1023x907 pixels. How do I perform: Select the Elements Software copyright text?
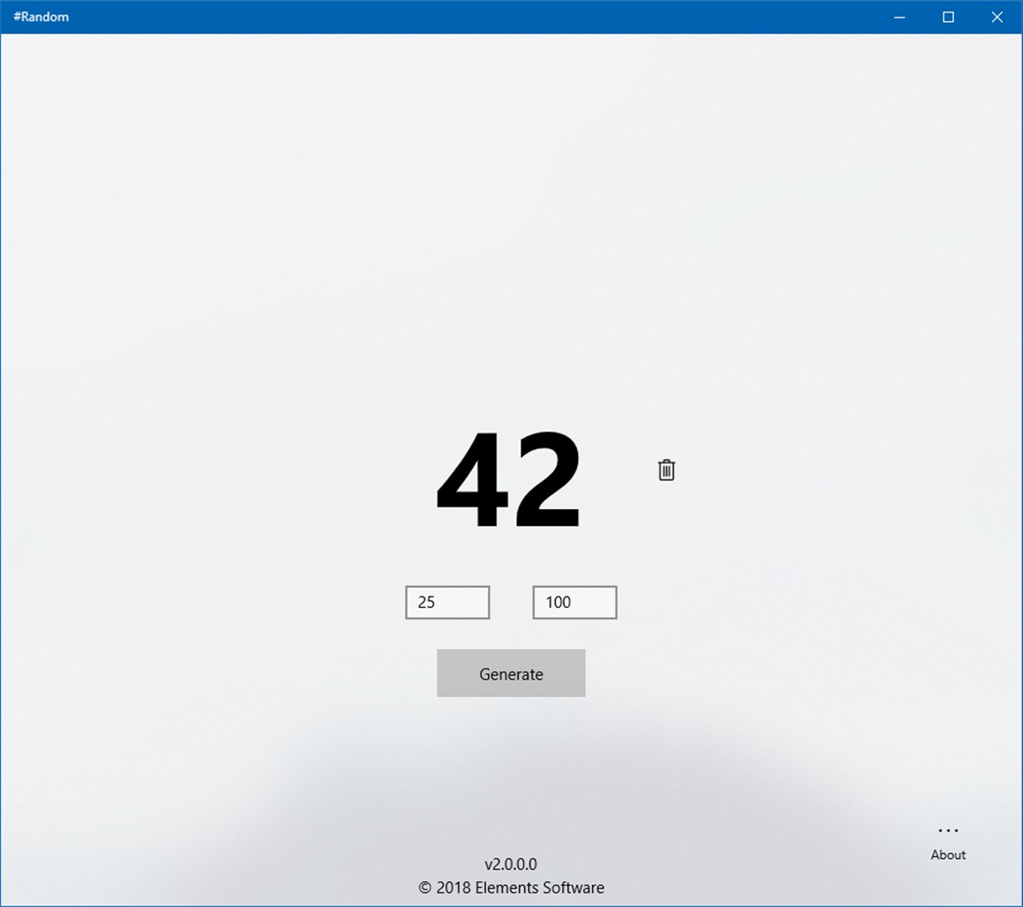511,888
